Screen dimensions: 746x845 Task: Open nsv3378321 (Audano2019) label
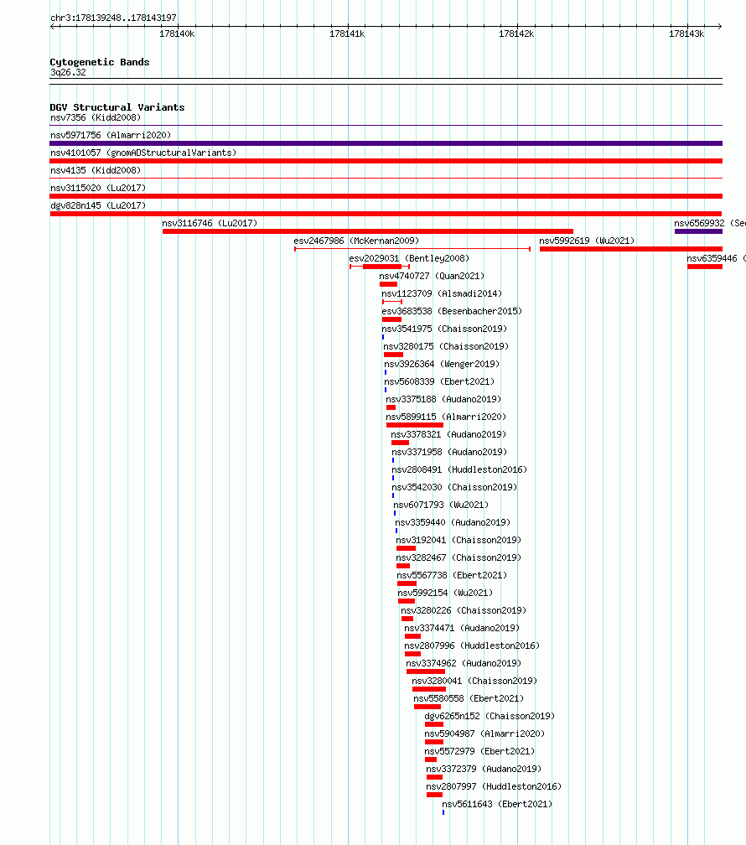448,434
